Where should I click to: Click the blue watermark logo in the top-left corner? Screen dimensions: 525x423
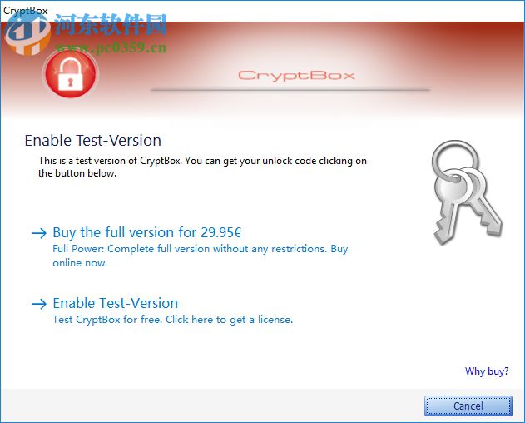pyautogui.click(x=25, y=32)
